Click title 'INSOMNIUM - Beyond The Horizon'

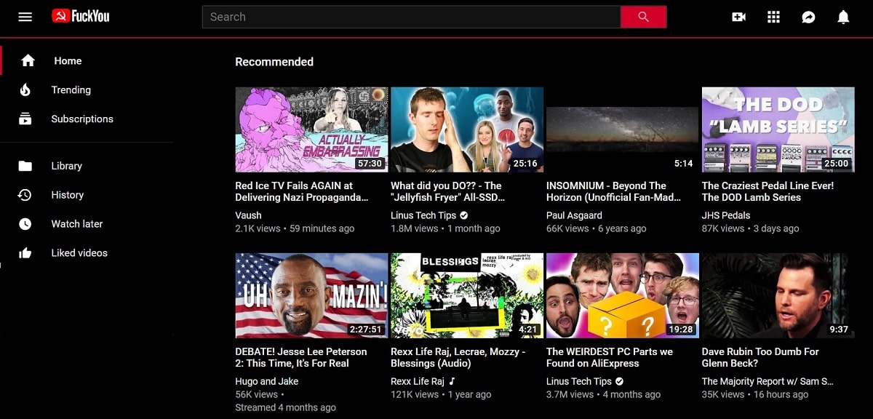pos(614,191)
